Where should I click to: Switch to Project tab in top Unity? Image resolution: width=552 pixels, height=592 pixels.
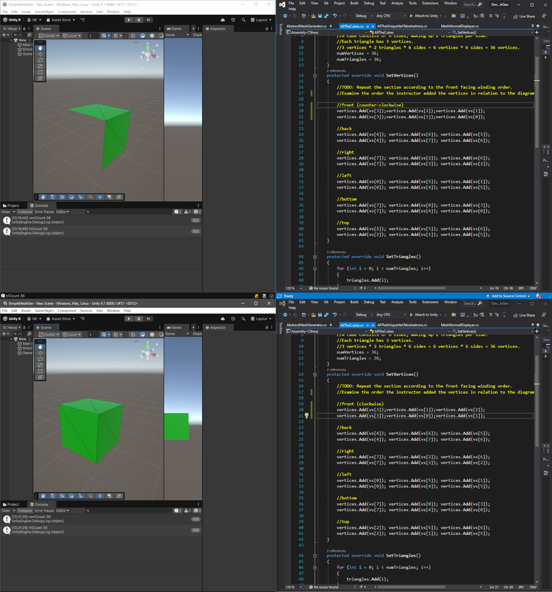point(11,206)
